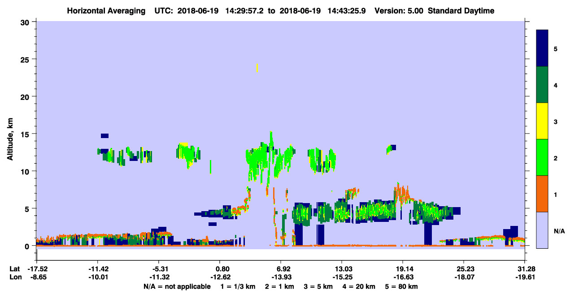Click the '1 = 1/3 km' legend entry

point(238,286)
